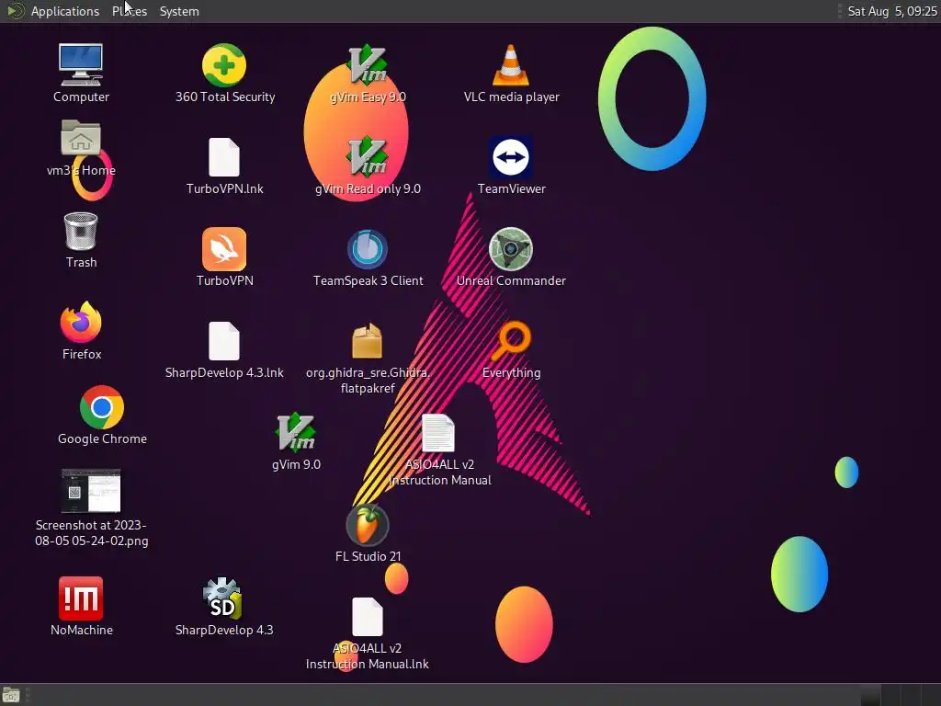
Task: Click the gVim 9.0 label text
Action: click(x=296, y=464)
